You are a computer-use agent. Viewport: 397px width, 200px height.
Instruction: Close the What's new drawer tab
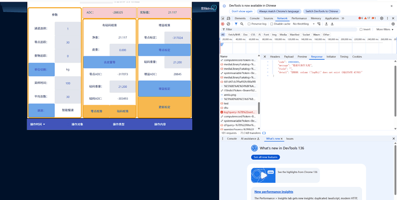click(x=282, y=139)
